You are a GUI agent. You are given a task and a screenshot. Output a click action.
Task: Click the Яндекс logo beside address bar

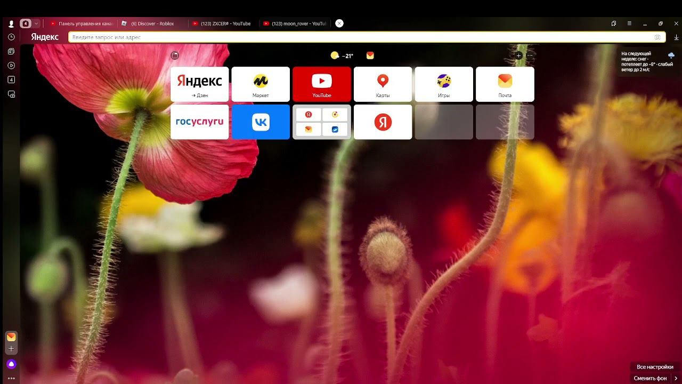click(45, 37)
